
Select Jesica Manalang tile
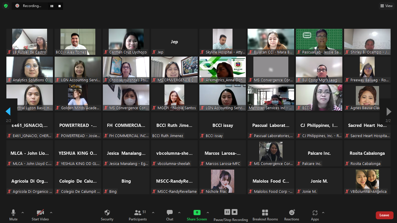(x=126, y=153)
